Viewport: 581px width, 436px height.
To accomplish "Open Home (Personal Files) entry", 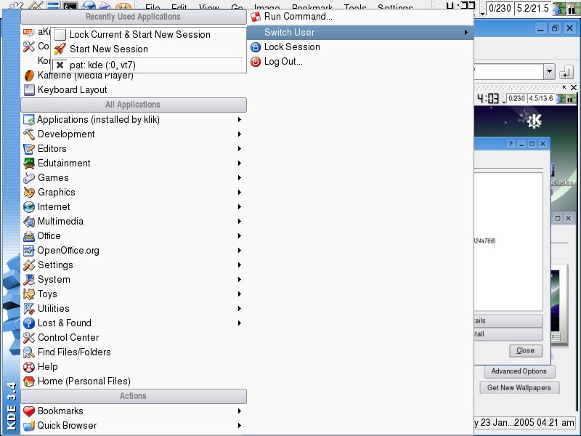I will [x=134, y=381].
